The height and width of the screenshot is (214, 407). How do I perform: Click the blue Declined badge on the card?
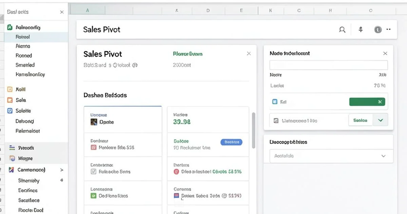(x=231, y=142)
